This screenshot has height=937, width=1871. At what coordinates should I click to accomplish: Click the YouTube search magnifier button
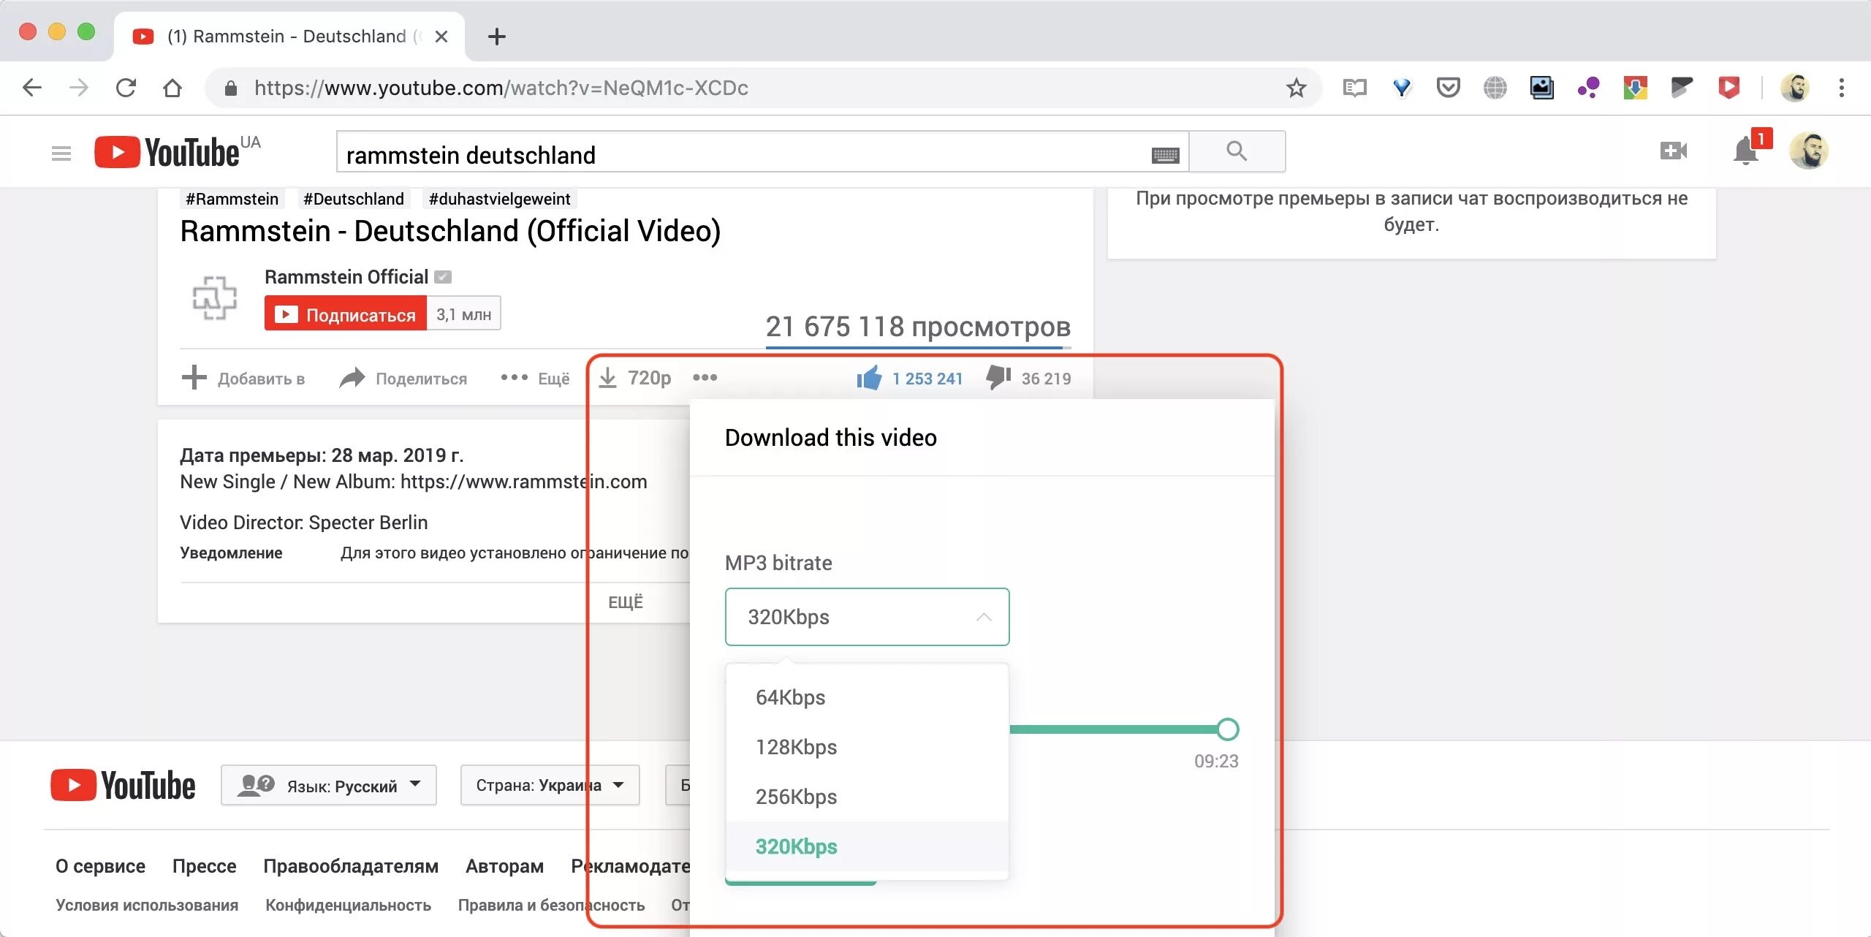pyautogui.click(x=1237, y=151)
